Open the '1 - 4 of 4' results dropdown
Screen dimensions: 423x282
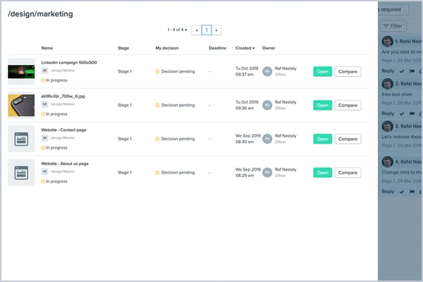(x=178, y=30)
